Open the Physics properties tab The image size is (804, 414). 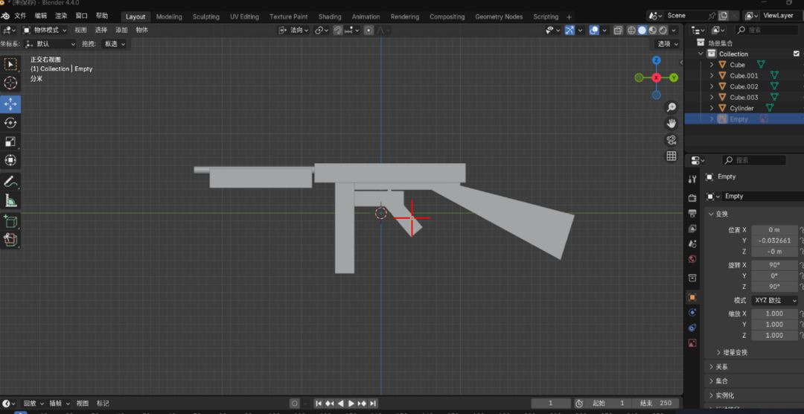[x=692, y=313]
